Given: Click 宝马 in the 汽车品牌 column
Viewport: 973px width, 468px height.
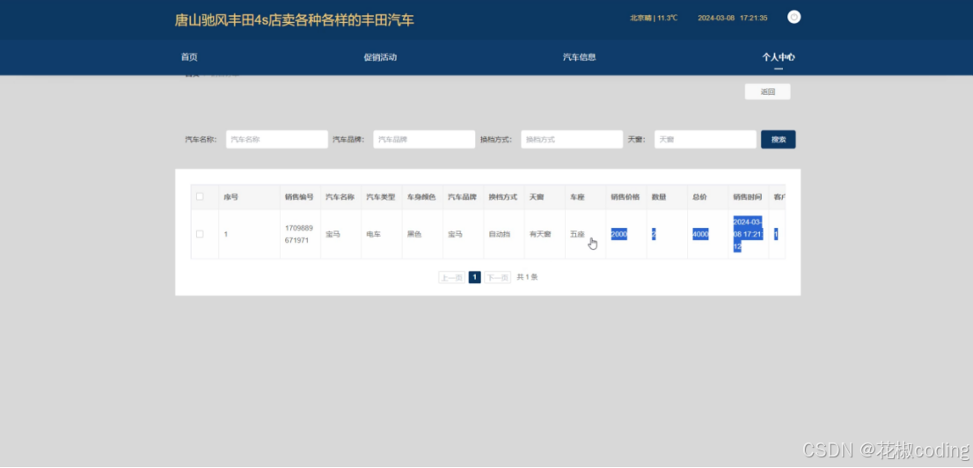Looking at the screenshot, I should (456, 235).
